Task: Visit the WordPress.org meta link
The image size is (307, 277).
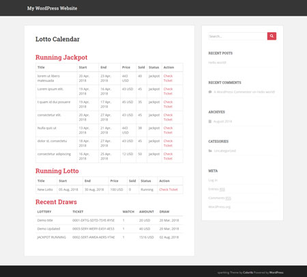Action: (219, 207)
